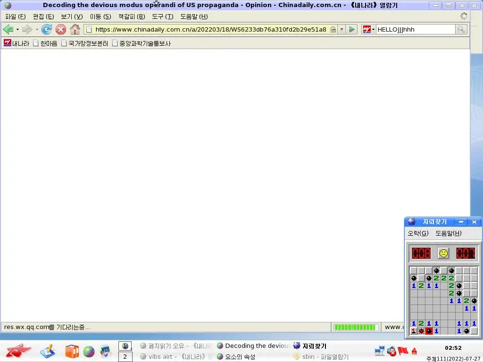Viewport: 483px width, 362px height.
Task: Click the Minesweeper mine counter display
Action: coord(421,253)
